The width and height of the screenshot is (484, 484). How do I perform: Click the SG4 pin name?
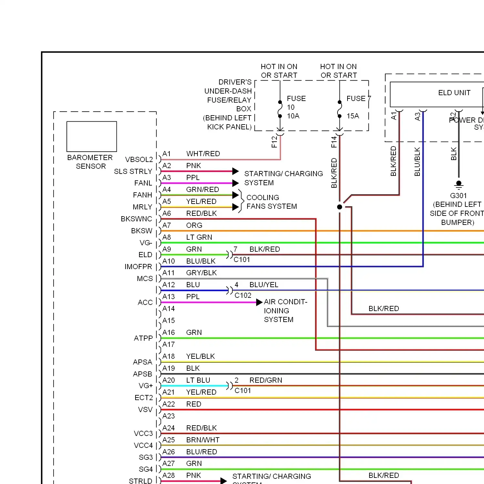[146, 469]
